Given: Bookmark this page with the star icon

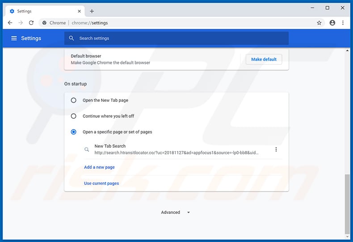Looking at the screenshot, I should 319,23.
